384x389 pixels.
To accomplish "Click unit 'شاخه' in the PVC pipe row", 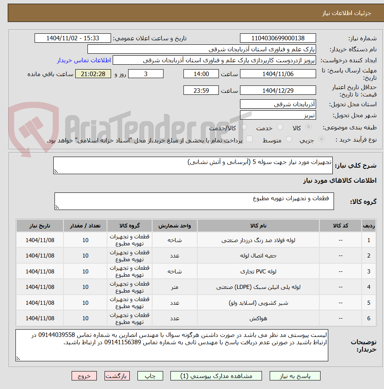I will pos(175,271).
